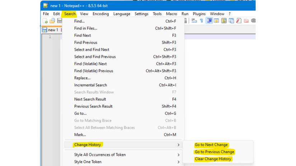Disable the Show Indent Guide toggle
The image size is (296, 166).
(209, 21)
